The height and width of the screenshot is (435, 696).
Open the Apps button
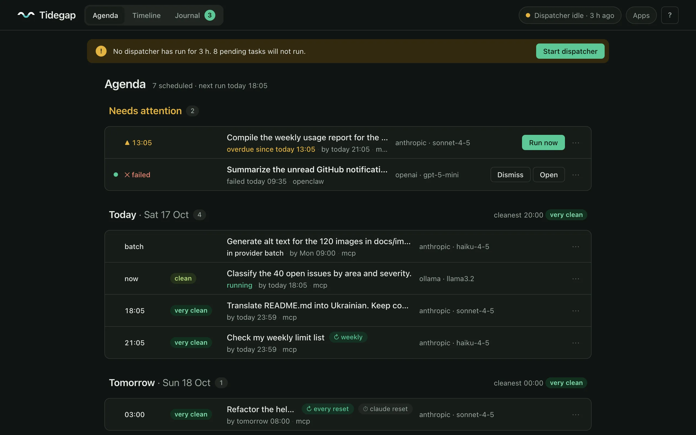(x=641, y=15)
